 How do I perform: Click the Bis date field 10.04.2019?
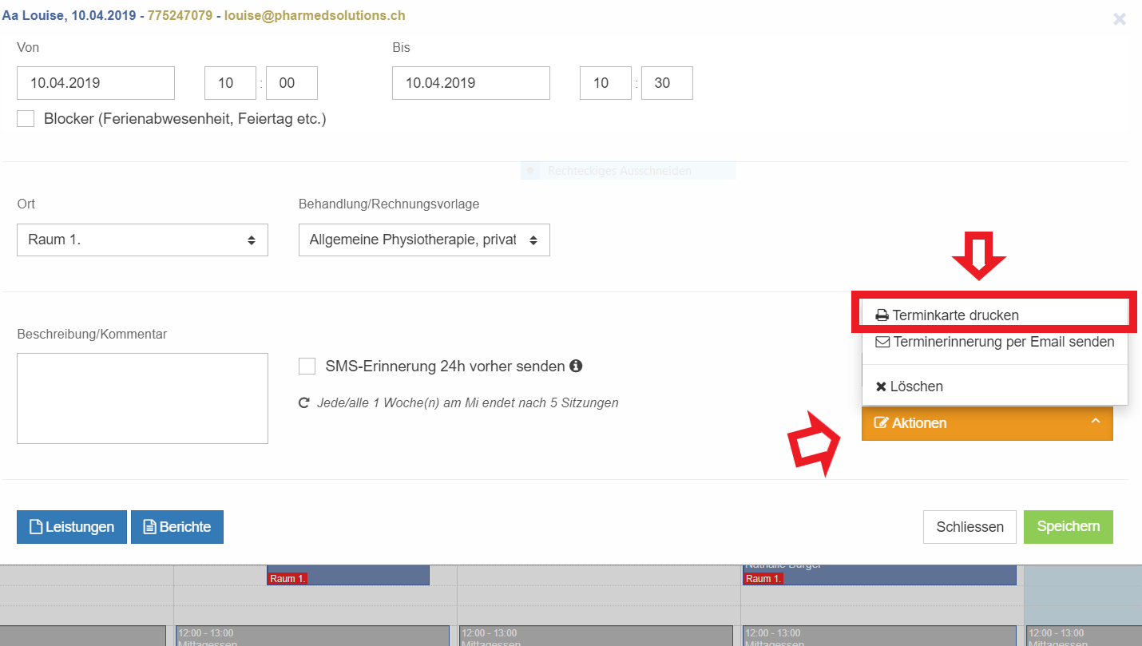click(471, 83)
